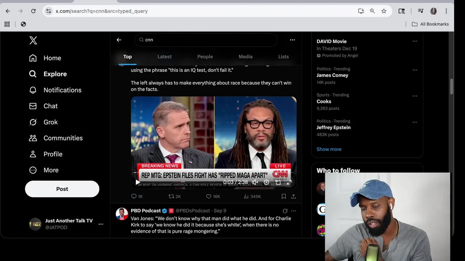
Task: Open options for Jeffrey Epstein trend
Action: 415,122
